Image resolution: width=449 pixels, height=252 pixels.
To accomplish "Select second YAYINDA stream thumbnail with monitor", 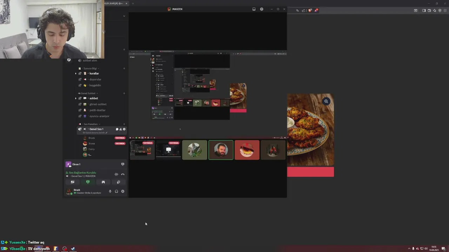I will tap(168, 150).
